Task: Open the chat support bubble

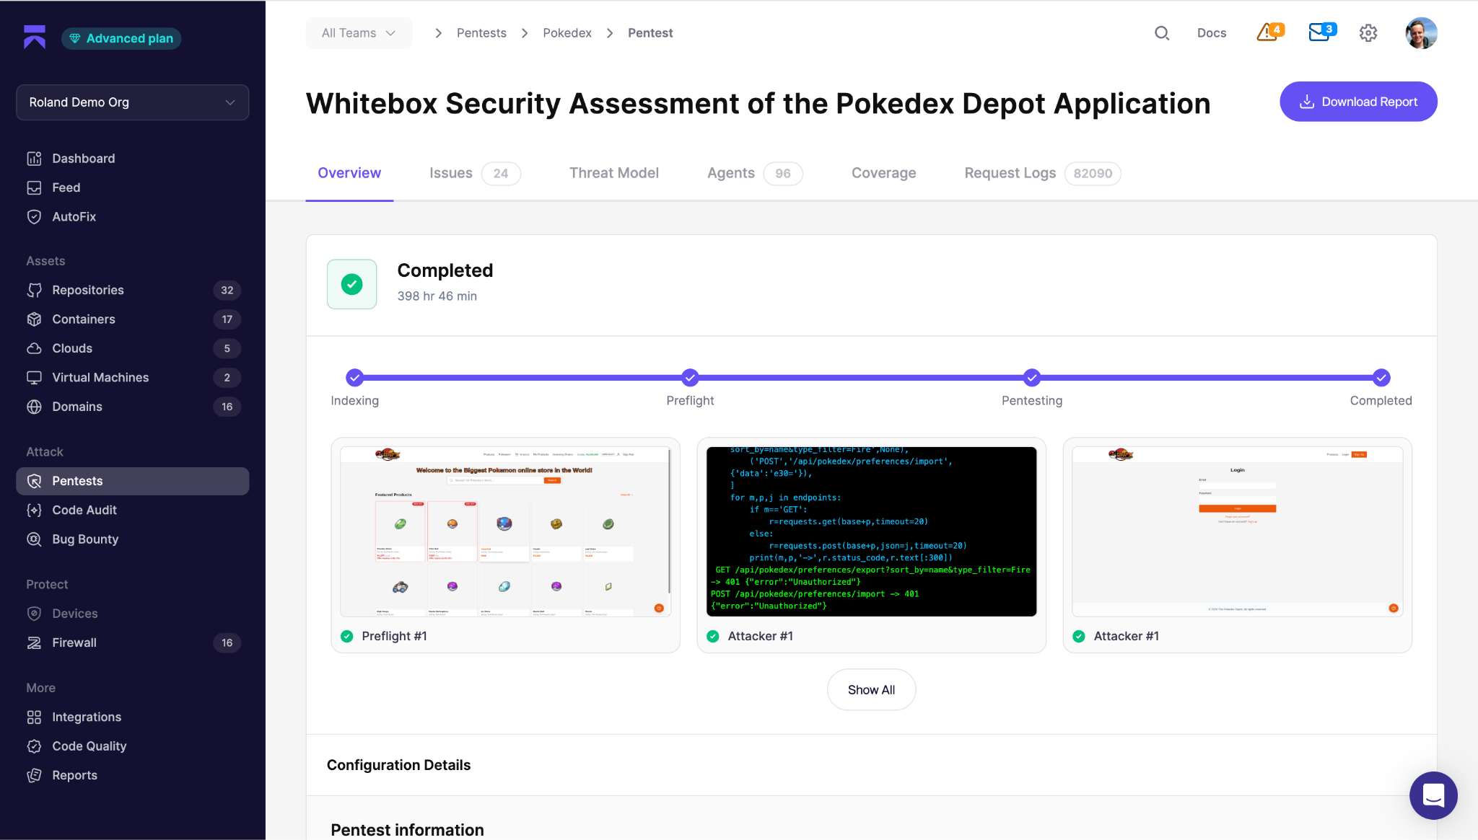Action: coord(1433,795)
